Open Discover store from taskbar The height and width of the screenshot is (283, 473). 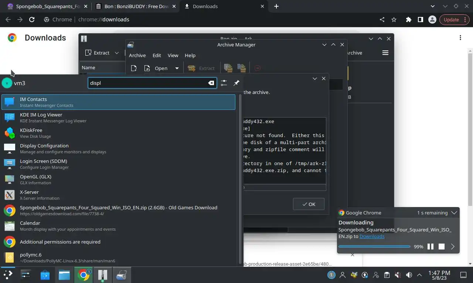click(x=45, y=275)
